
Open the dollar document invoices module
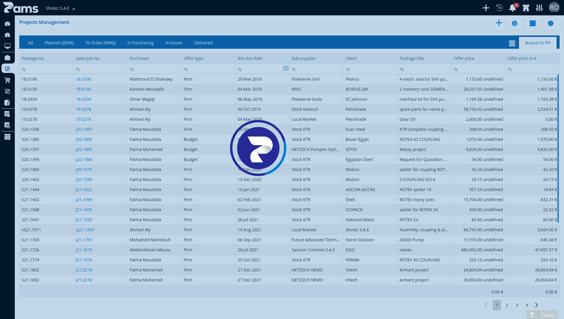(7, 102)
